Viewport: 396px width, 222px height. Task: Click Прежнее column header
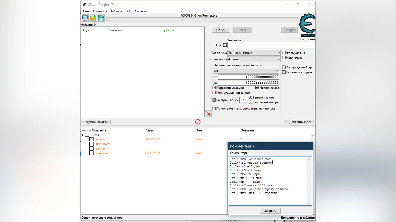[x=169, y=30]
